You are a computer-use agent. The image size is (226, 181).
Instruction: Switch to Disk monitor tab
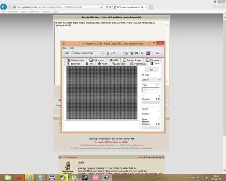(97, 60)
